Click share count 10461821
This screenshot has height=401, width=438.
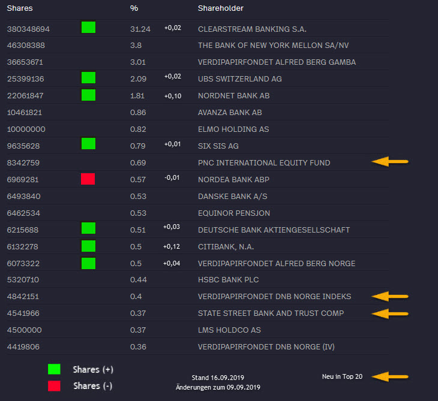[x=25, y=113]
